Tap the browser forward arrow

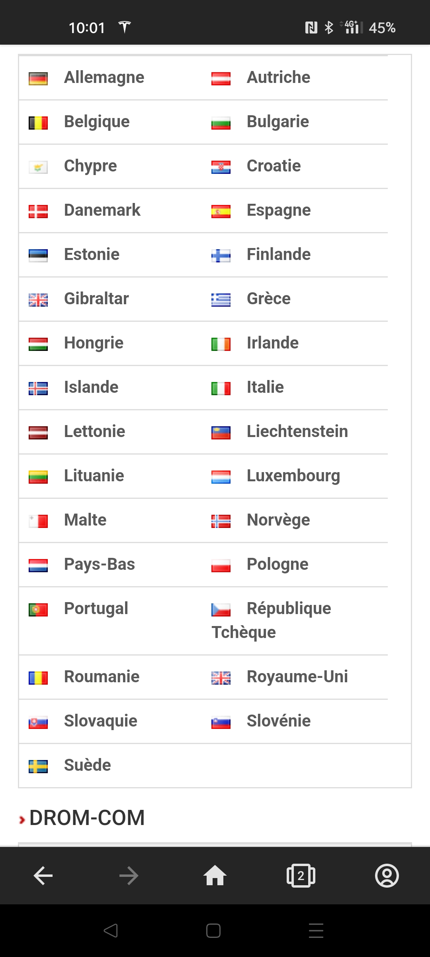129,876
